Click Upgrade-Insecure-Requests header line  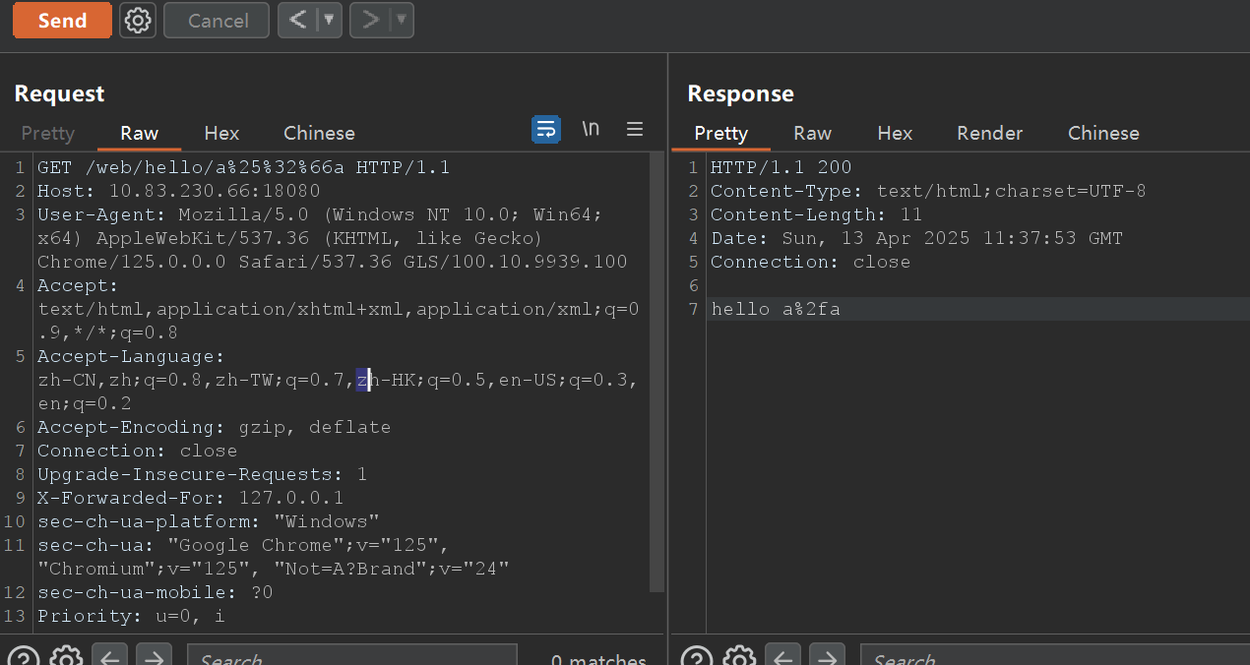[x=202, y=474]
